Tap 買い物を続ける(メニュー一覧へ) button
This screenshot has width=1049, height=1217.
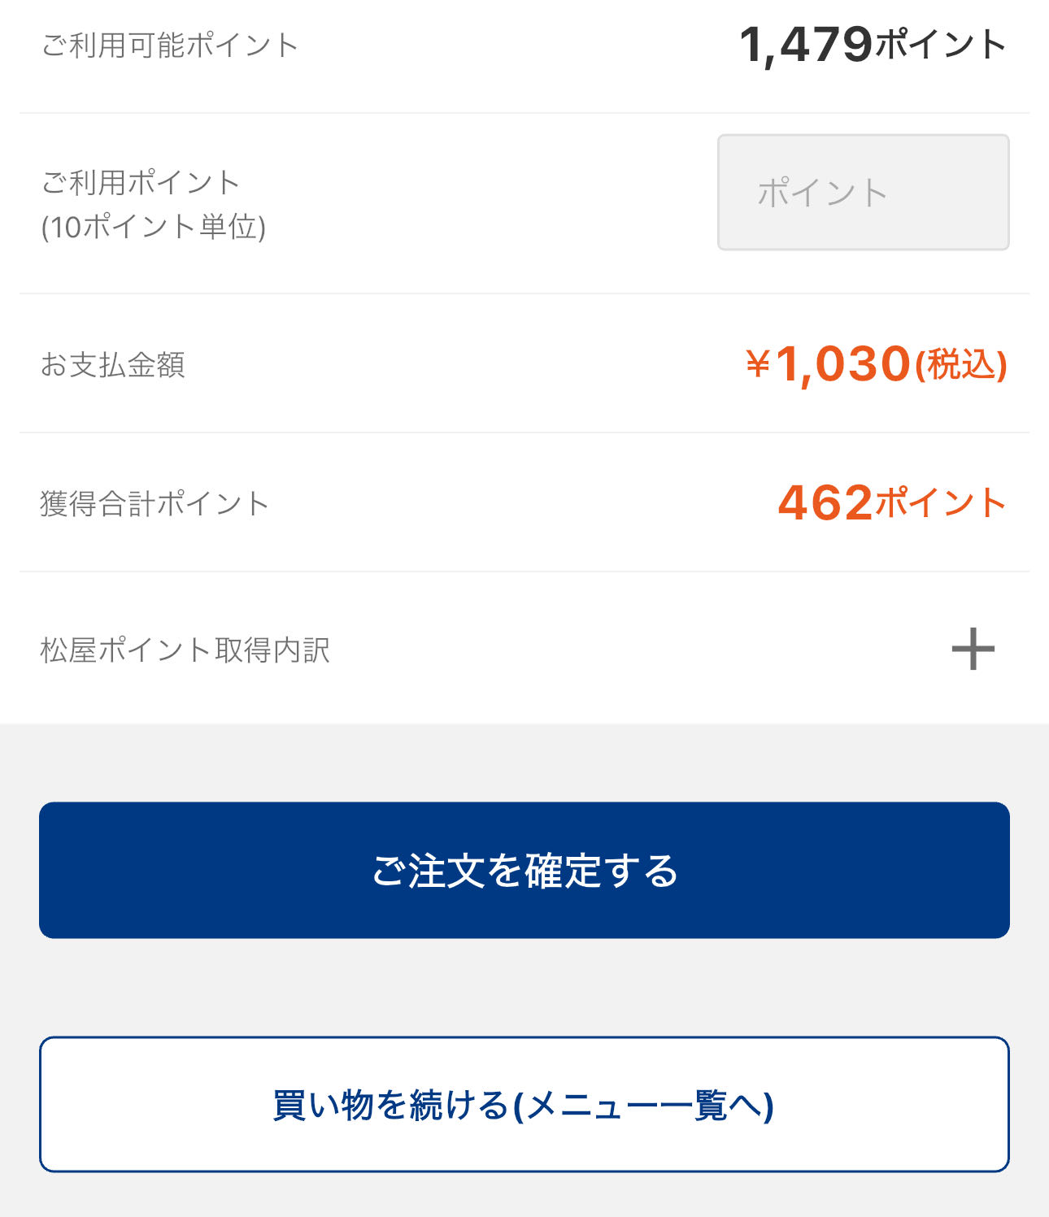click(524, 1104)
